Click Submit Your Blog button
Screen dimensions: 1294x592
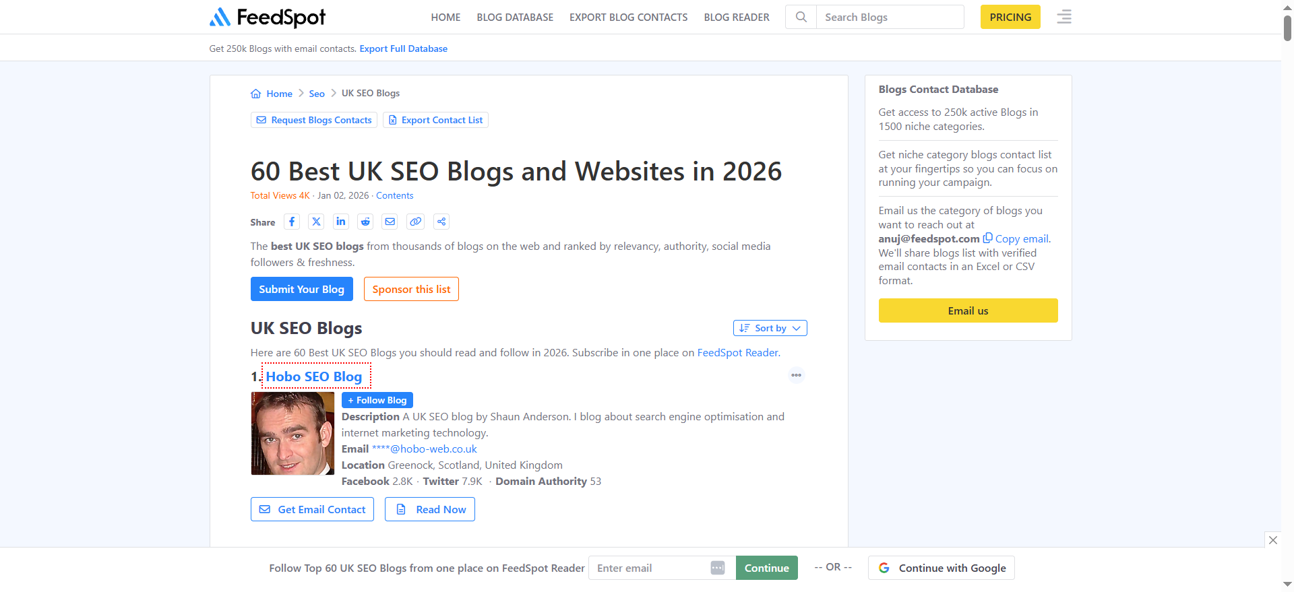(301, 289)
